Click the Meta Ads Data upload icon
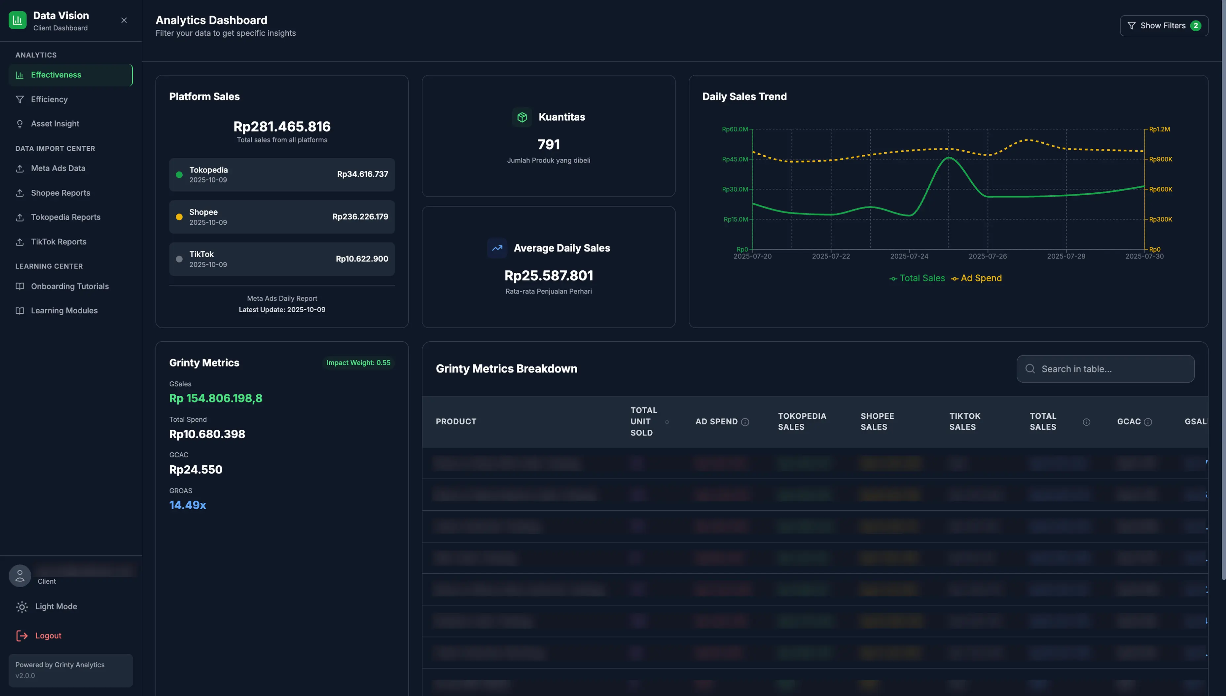The height and width of the screenshot is (696, 1226). click(20, 168)
